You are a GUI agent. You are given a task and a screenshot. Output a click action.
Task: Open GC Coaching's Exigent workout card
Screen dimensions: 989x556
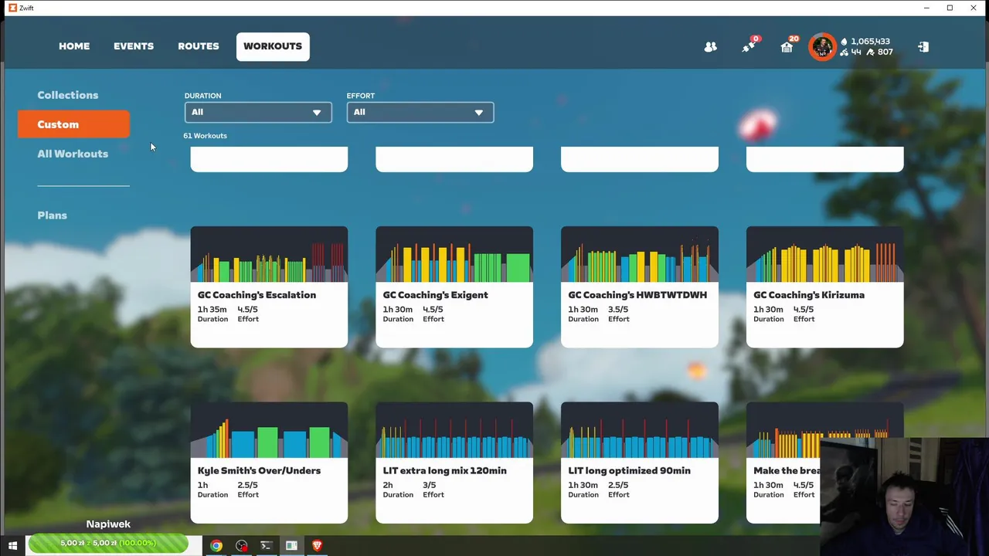[x=454, y=287]
